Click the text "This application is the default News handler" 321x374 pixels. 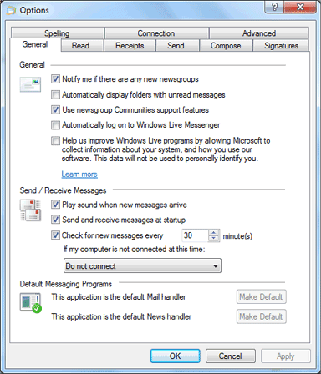click(x=121, y=316)
